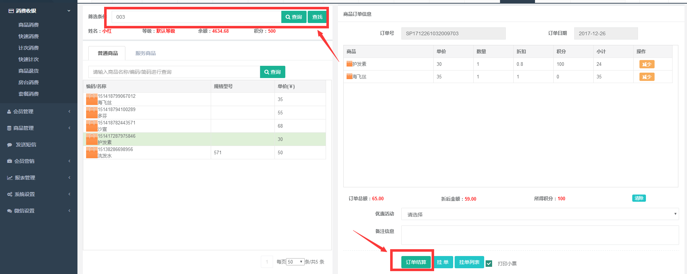This screenshot has width=687, height=274.
Task: Click the 护发素 icon in the order table
Action: point(349,64)
